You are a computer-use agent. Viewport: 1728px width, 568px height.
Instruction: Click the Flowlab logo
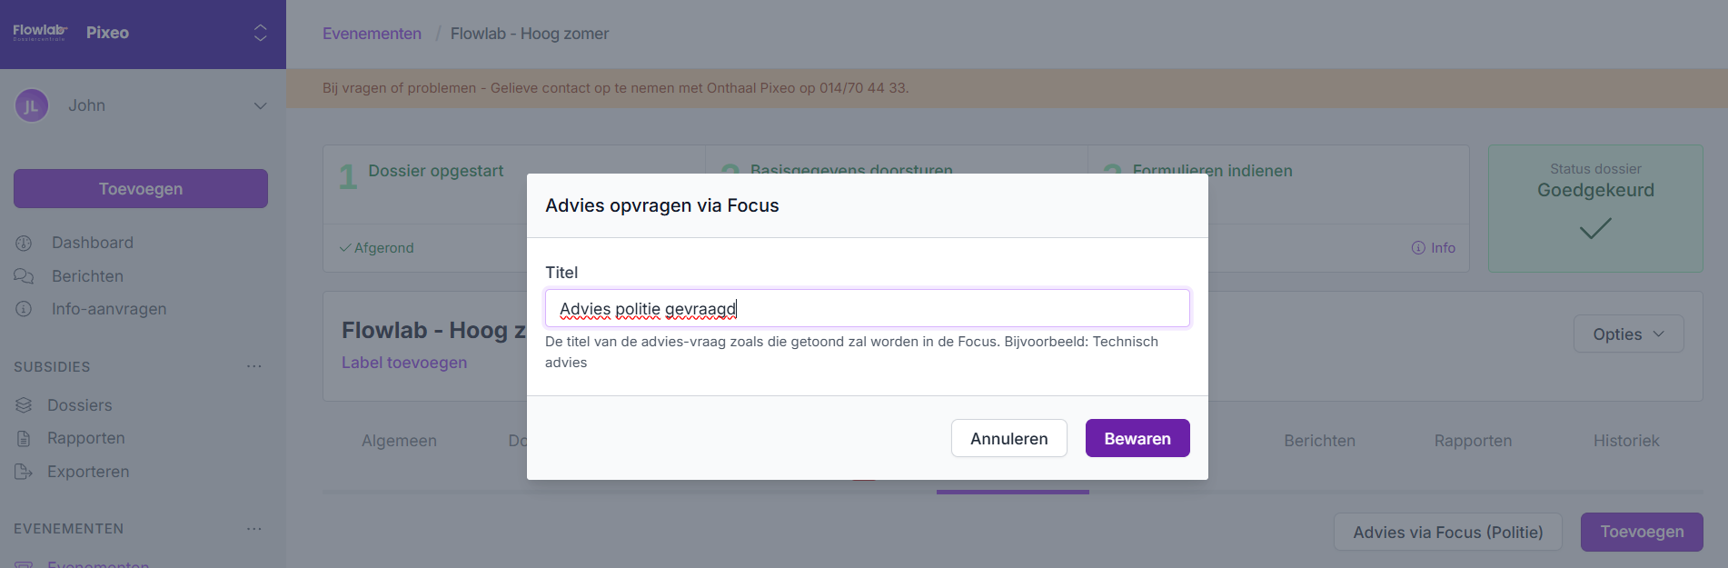click(x=40, y=33)
